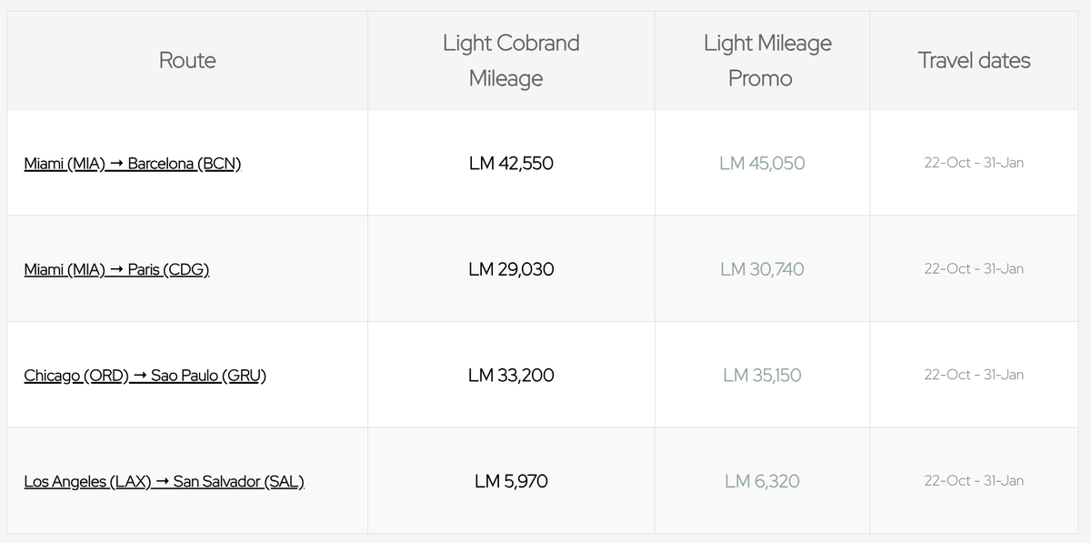This screenshot has height=543, width=1091.
Task: Click the LM 45,050 promo mileage value
Action: [x=762, y=164]
